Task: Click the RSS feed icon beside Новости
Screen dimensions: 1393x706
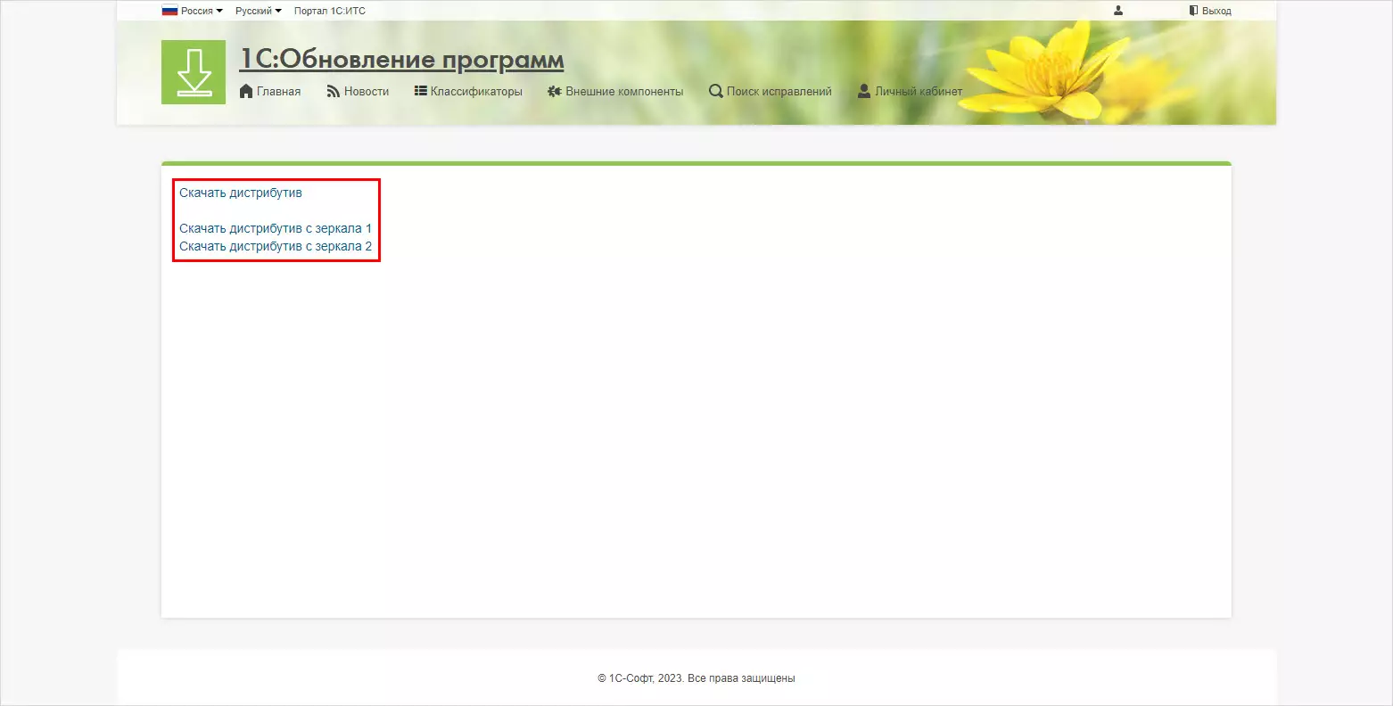Action: 334,91
